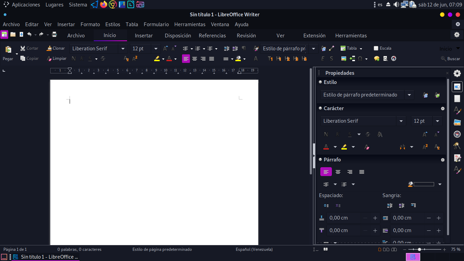Switch to the Referencias tab
Screen dimensions: 464x261
coord(212,36)
